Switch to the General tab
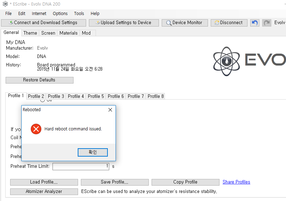This screenshot has width=286, height=201. (x=11, y=33)
